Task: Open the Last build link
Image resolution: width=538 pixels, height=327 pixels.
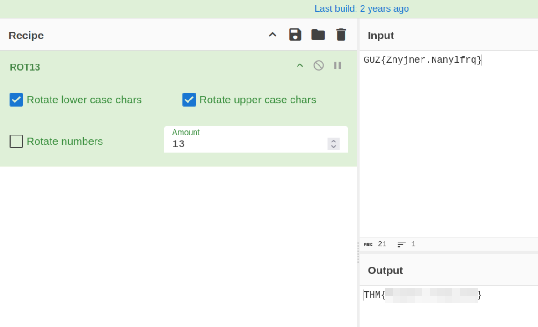Action: coord(362,8)
